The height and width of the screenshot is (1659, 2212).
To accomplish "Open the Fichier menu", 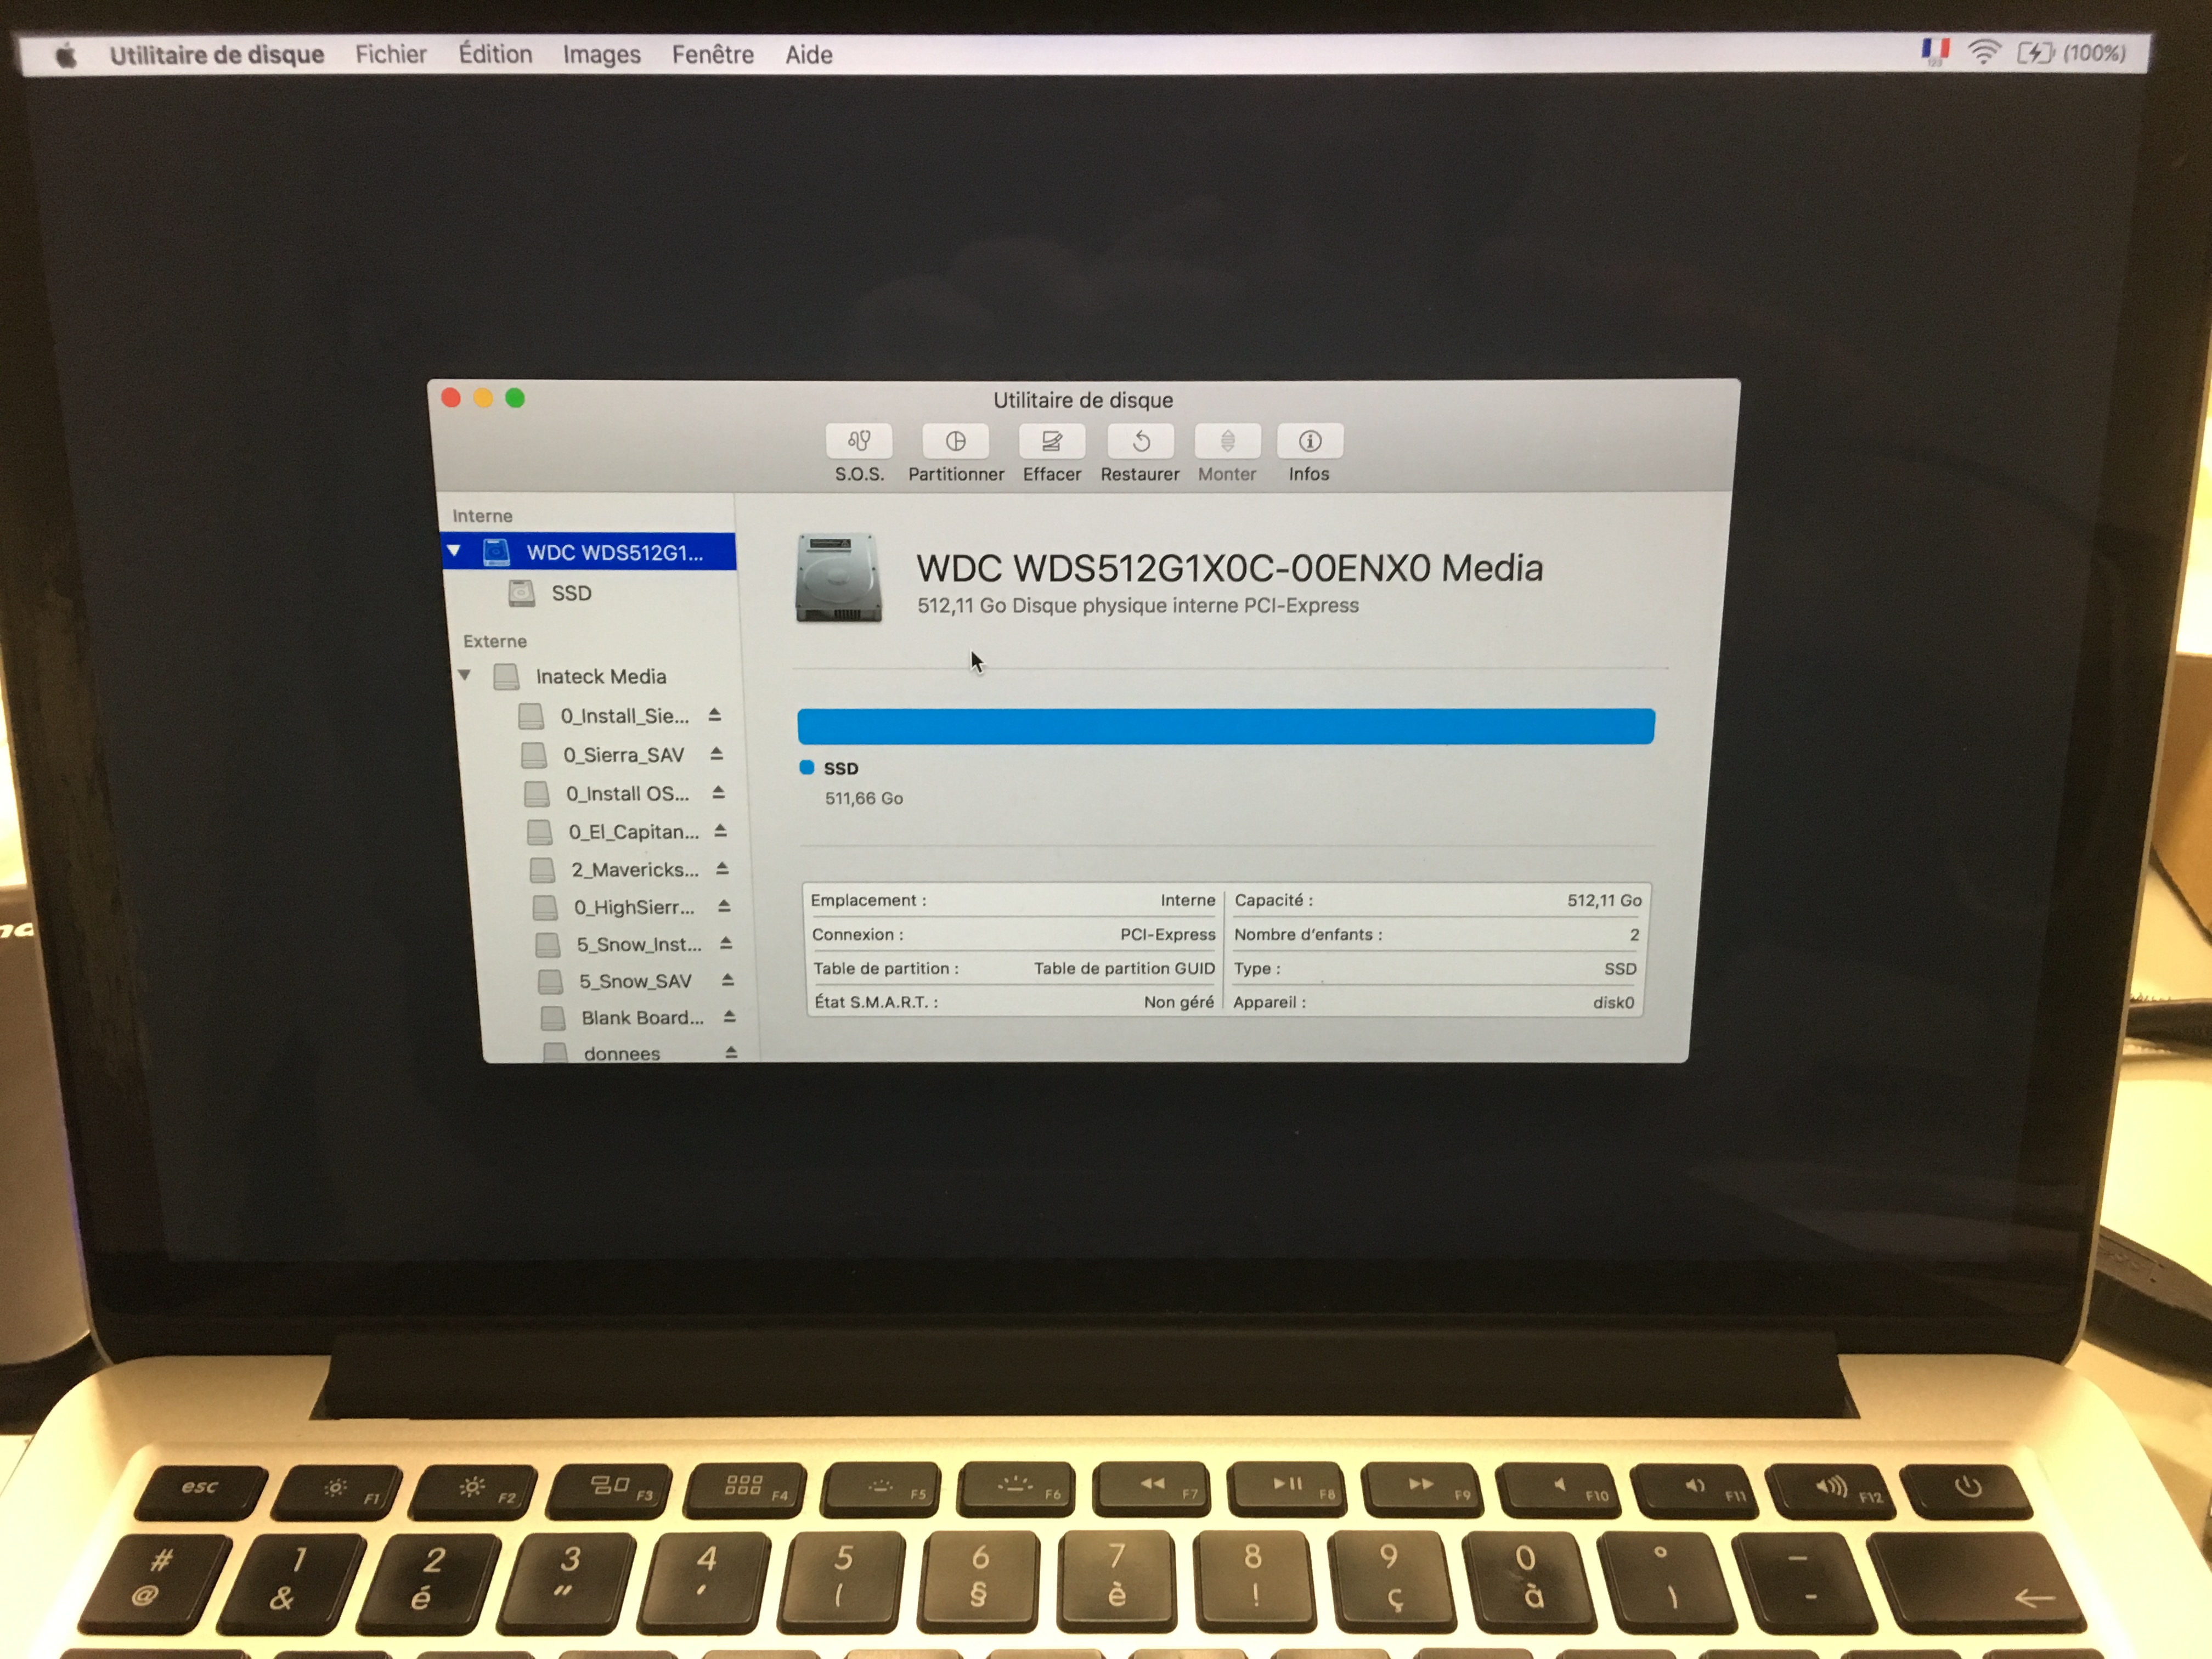I will [391, 54].
